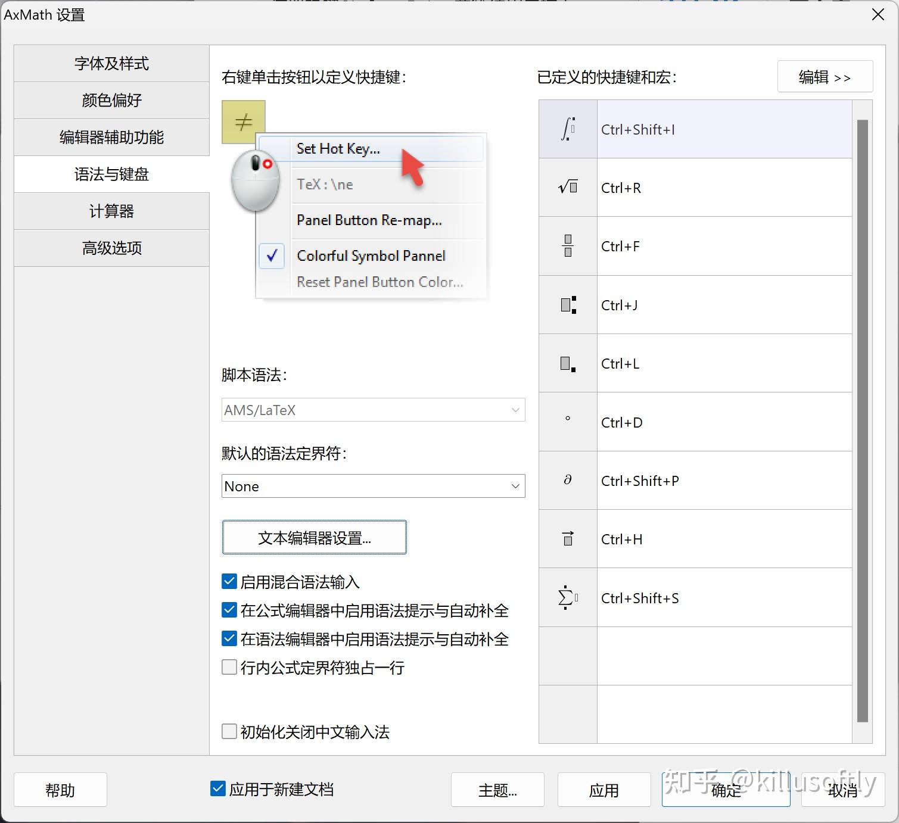899x823 pixels.
Task: Switch to the 计算器 settings tab
Action: click(111, 211)
